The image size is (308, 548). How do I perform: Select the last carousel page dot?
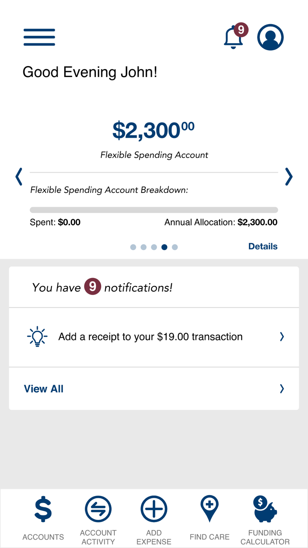[175, 247]
